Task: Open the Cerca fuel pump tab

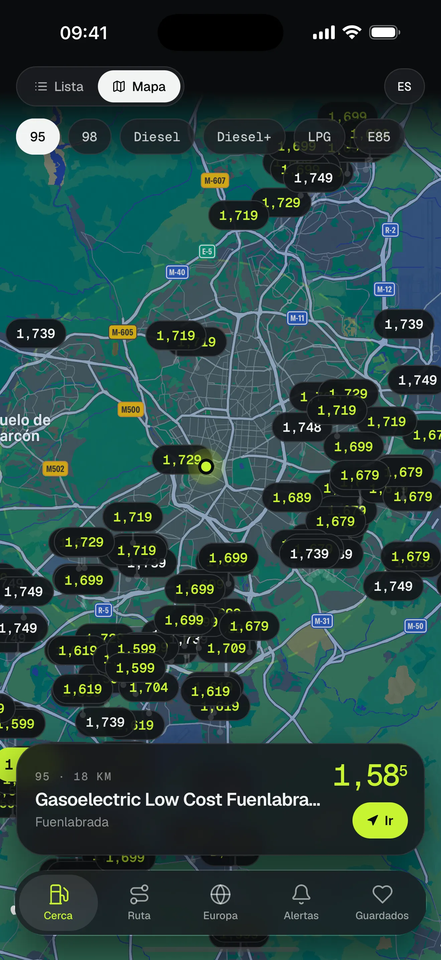Action: coord(58,902)
